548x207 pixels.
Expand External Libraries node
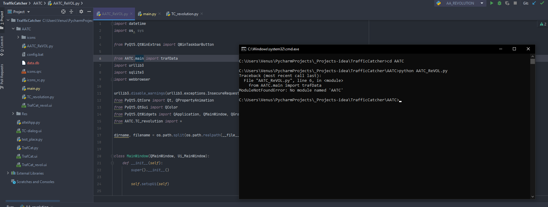[x=8, y=173]
